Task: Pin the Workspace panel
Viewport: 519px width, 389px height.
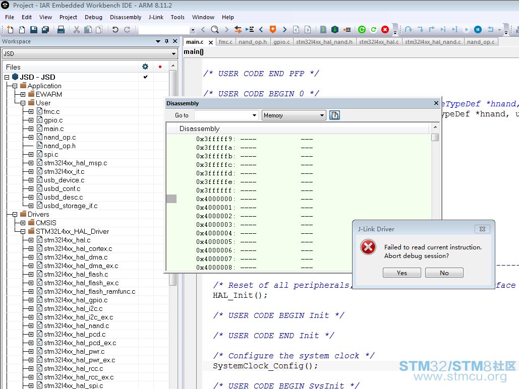Action: point(166,41)
